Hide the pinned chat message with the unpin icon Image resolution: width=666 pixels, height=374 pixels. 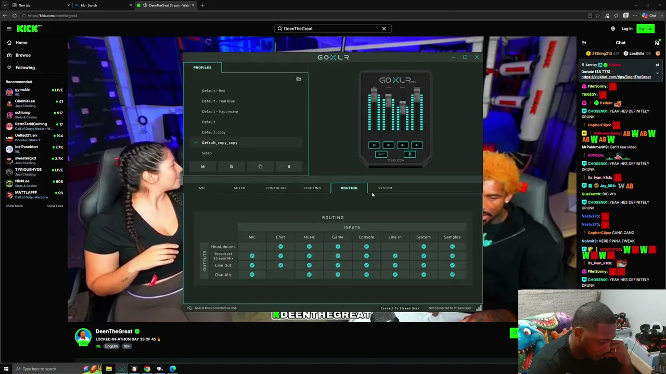point(657,65)
